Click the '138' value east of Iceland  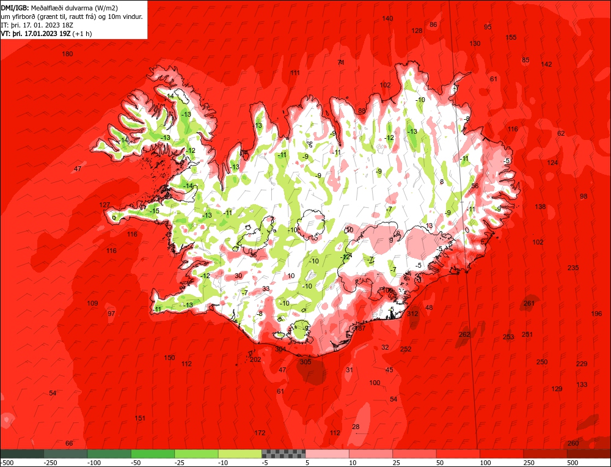tap(540, 207)
